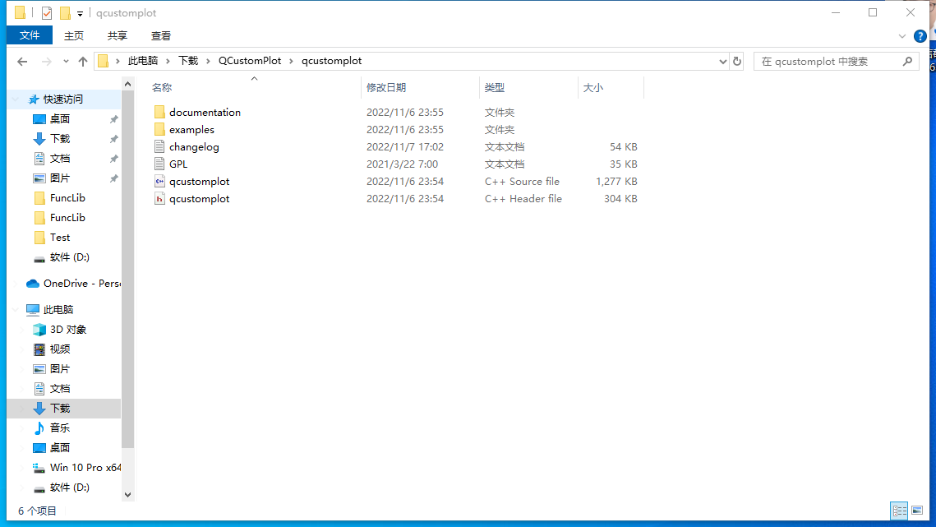Open the recent locations dropdown arrow

tap(66, 62)
